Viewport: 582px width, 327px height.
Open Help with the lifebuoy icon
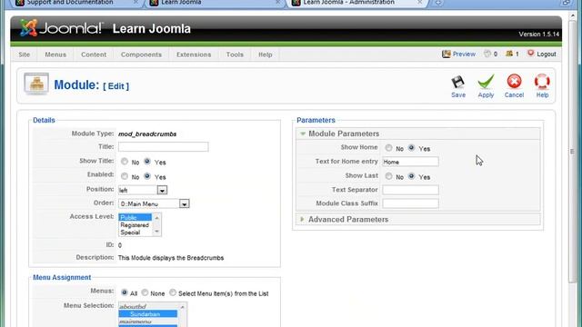click(542, 82)
